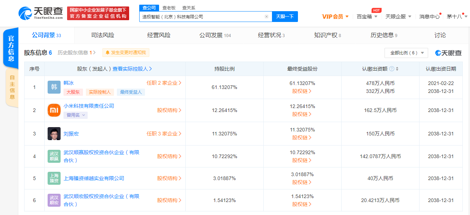This screenshot has height=215, width=470.
Task: Click the 上海臻资 company icon
Action: (x=54, y=178)
